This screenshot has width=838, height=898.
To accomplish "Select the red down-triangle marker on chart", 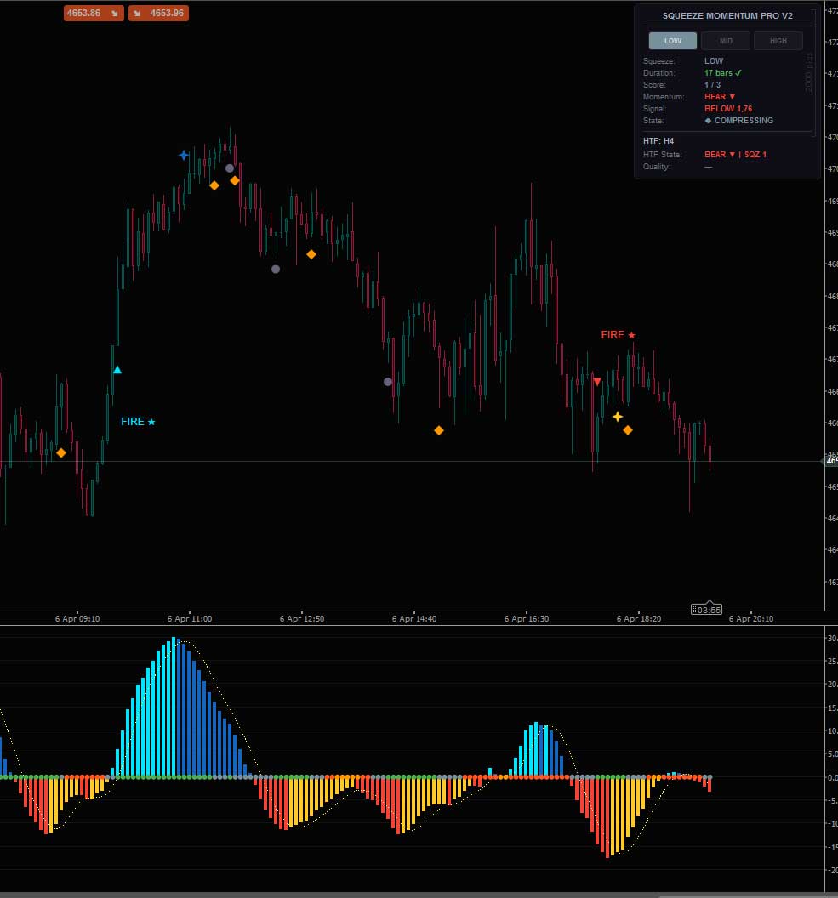I will (597, 382).
